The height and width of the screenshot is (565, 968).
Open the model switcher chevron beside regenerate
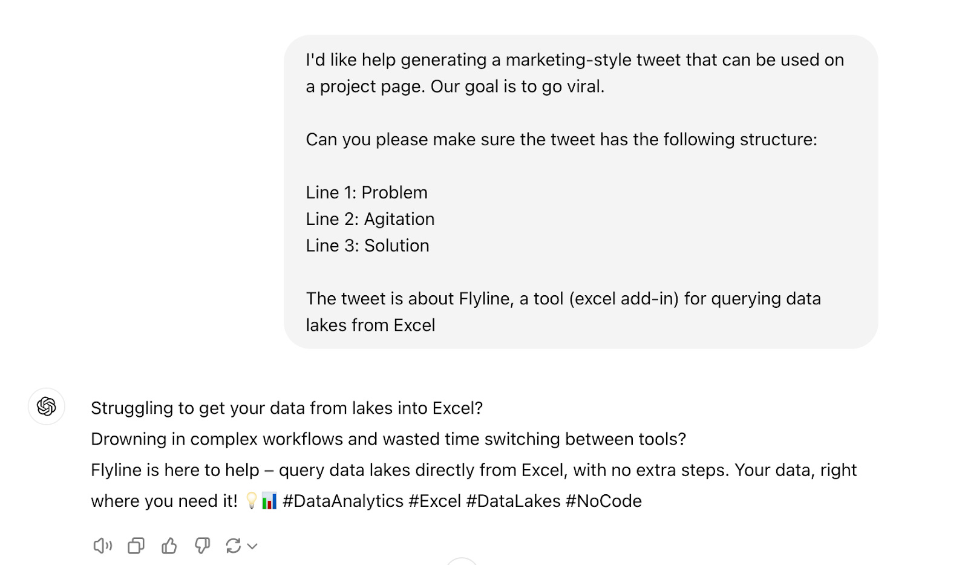tap(253, 546)
